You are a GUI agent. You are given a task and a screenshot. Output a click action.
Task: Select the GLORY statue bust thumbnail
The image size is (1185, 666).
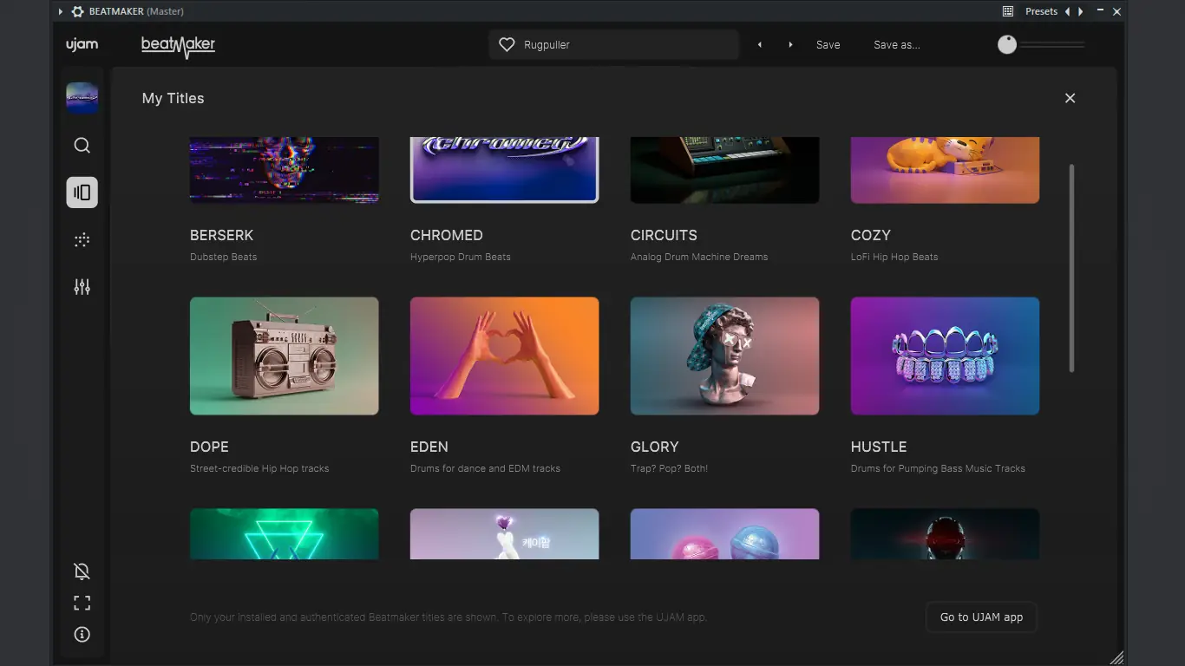click(724, 356)
